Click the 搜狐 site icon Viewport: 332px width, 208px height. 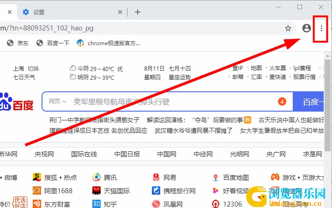click(37, 177)
